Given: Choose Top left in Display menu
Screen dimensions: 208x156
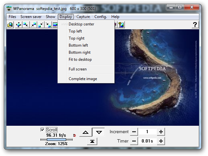Looking at the screenshot, I should coord(86,31).
